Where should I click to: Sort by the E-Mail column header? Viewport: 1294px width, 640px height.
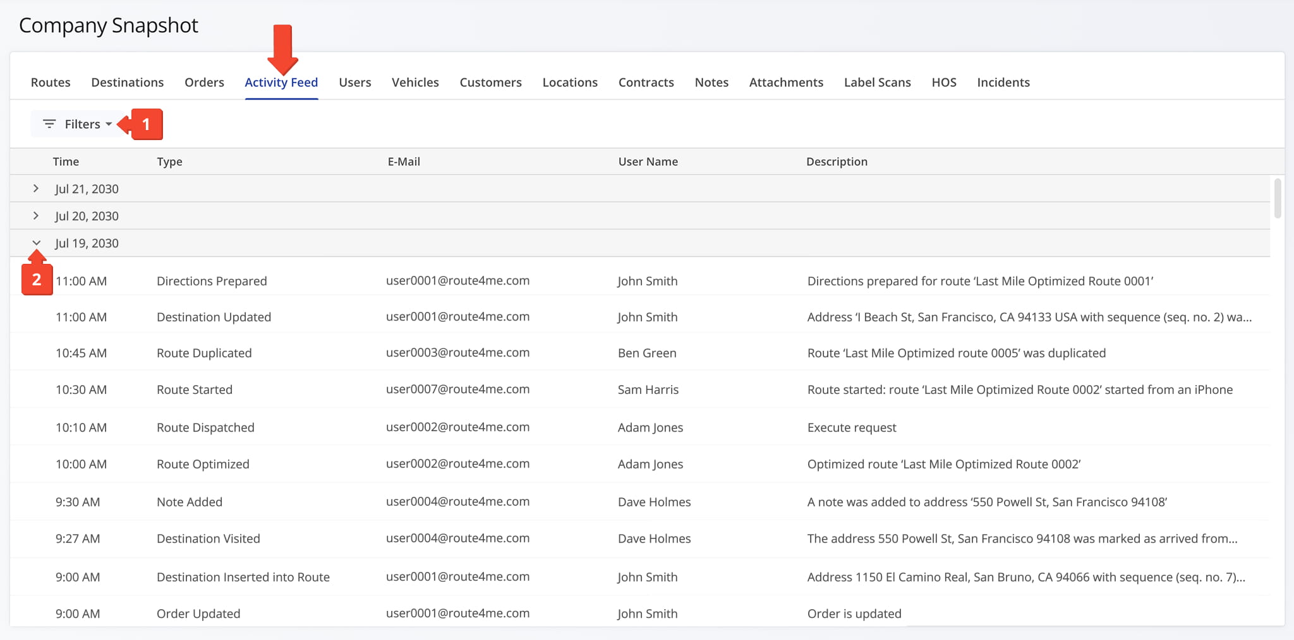tap(404, 162)
